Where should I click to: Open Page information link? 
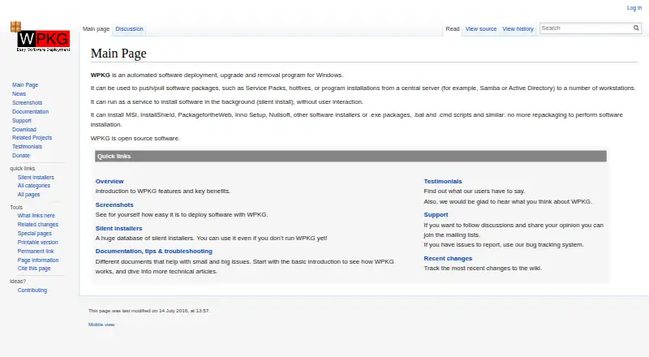click(x=38, y=260)
